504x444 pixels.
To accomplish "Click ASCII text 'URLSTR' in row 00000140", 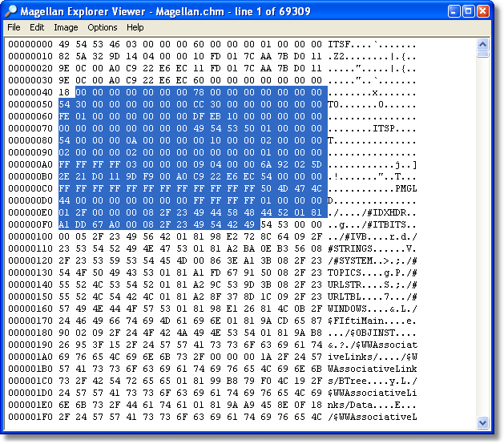I will [345, 285].
